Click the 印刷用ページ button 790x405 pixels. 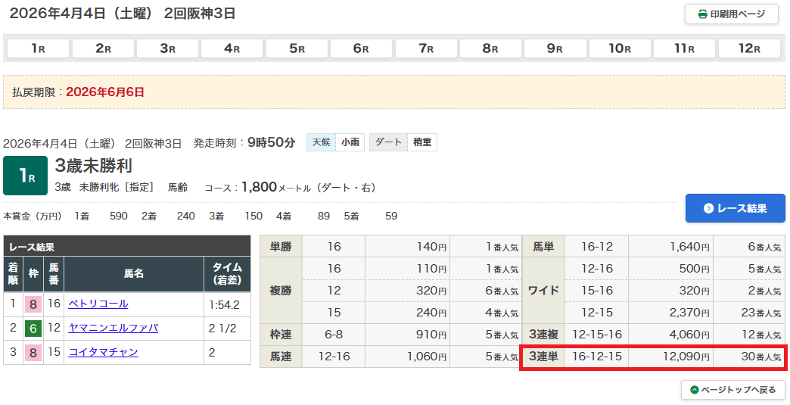[x=731, y=14]
